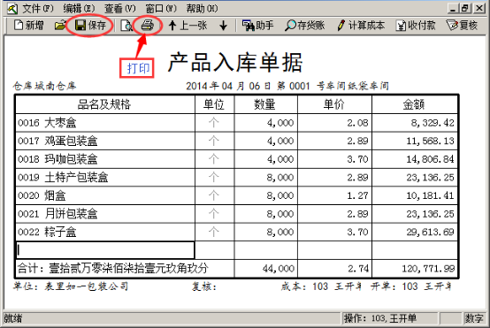Click the 仓库 城南仓库 warehouse field
This screenshot has height=328, width=490.
[x=44, y=86]
